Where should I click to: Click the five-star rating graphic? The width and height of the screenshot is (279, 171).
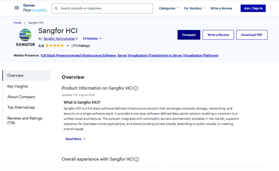pyautogui.click(x=54, y=46)
